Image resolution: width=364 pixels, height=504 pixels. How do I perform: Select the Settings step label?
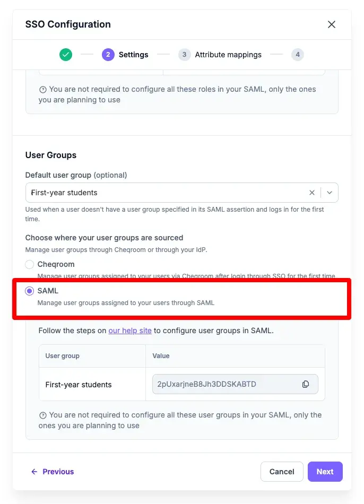[133, 55]
